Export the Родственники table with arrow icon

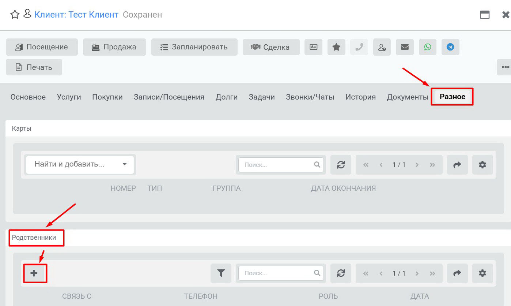457,273
